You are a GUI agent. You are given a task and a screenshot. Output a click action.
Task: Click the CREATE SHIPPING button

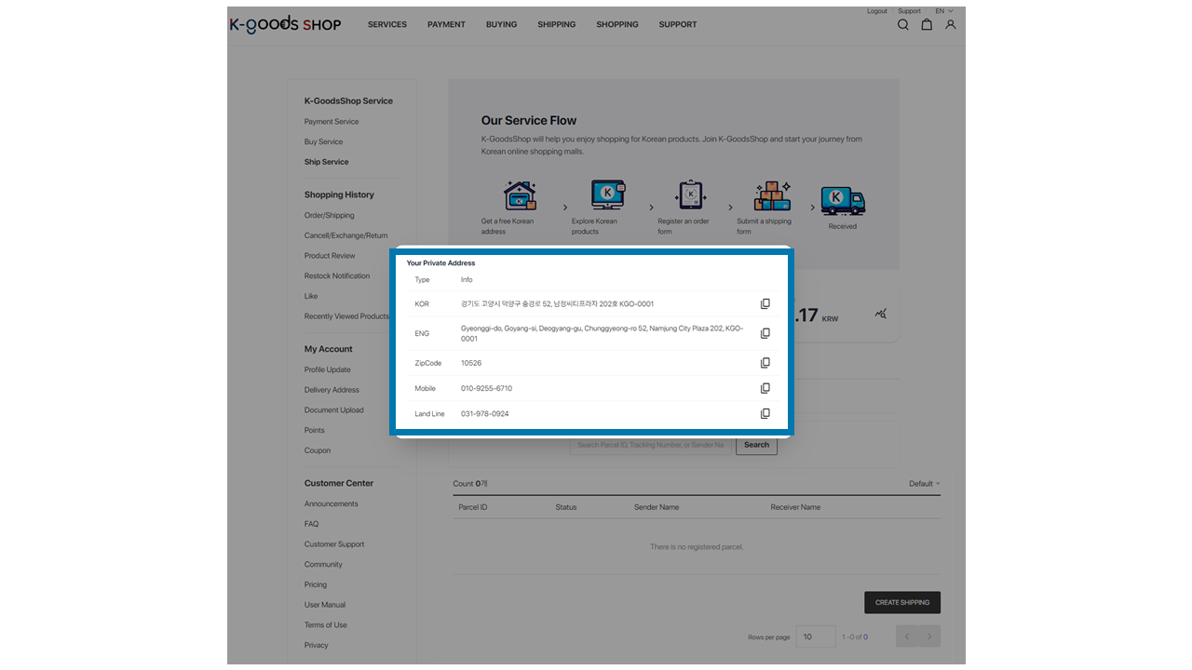[901, 602]
